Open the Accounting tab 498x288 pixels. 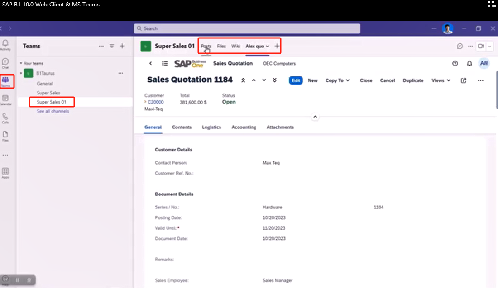coord(244,127)
